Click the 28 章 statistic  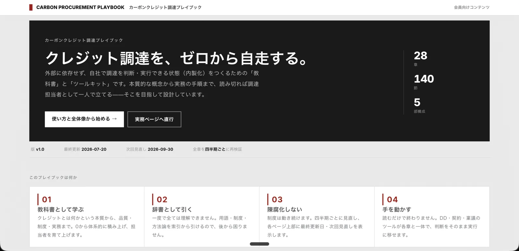click(x=420, y=59)
